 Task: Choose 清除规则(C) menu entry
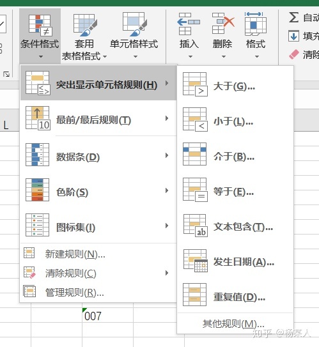[x=98, y=273]
